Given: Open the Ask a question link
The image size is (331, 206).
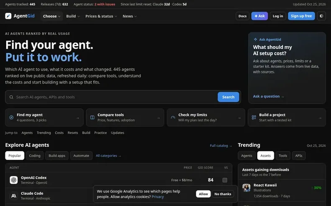Looking at the screenshot, I should [268, 96].
